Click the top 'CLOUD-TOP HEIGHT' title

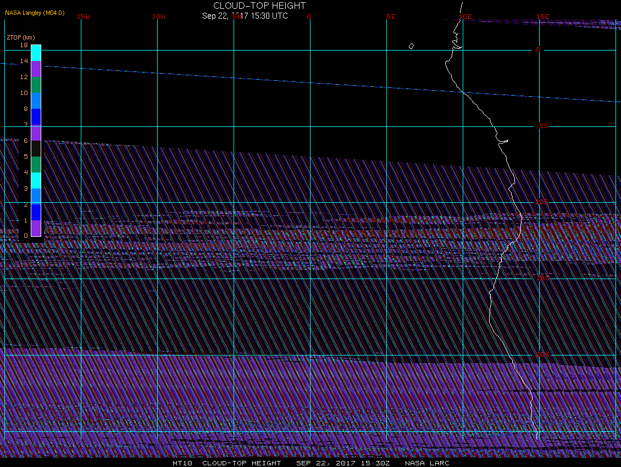259,5
